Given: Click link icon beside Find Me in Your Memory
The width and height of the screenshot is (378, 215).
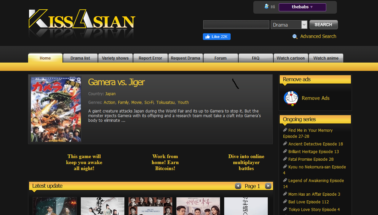Looking at the screenshot, I should 285,130.
